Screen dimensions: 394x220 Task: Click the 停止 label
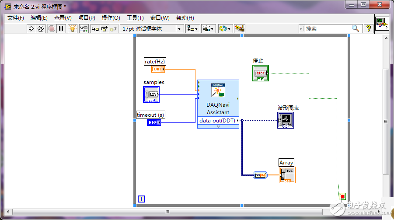pos(258,61)
